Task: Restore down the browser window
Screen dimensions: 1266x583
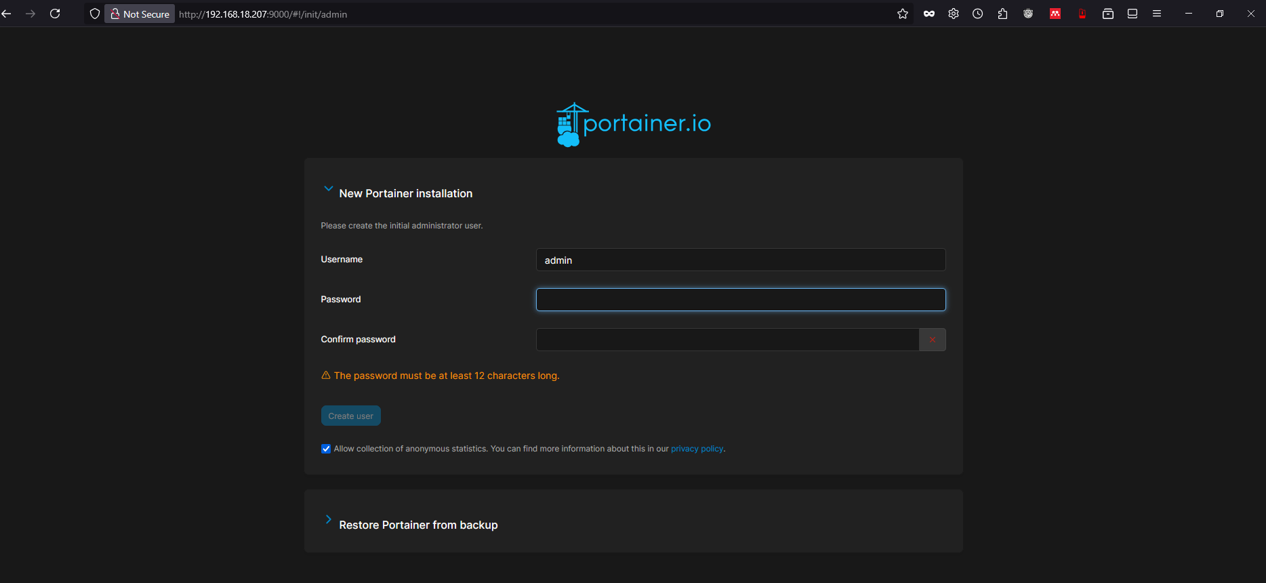Action: click(1220, 14)
